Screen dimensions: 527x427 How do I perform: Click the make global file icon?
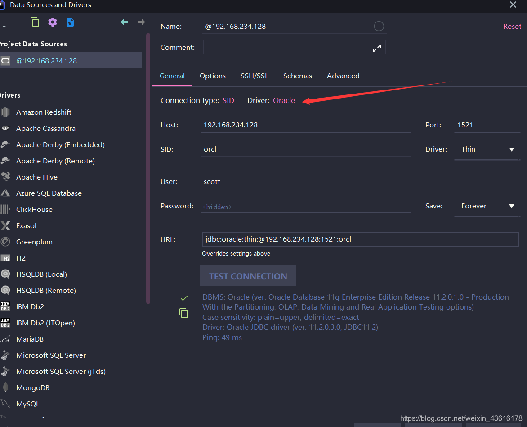point(70,22)
